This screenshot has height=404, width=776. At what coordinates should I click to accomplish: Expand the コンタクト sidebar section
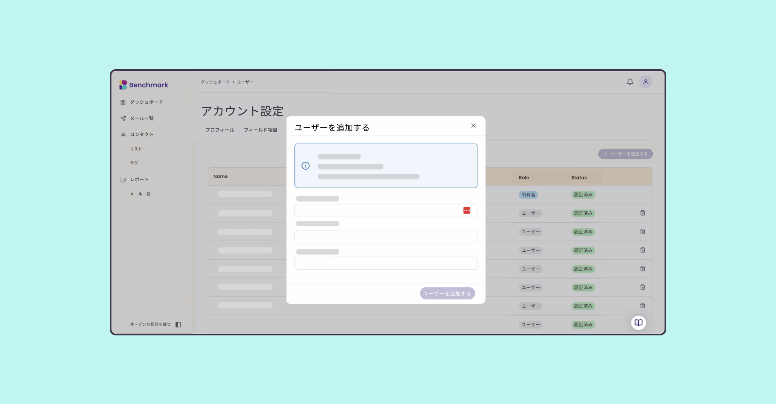coord(142,134)
